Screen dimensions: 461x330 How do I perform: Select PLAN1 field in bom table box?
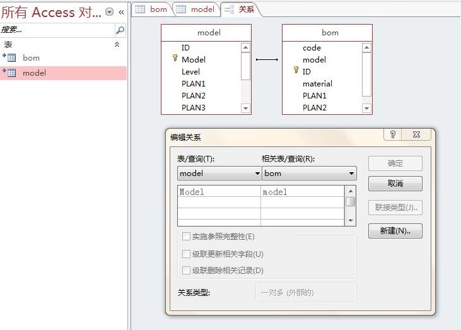[315, 96]
